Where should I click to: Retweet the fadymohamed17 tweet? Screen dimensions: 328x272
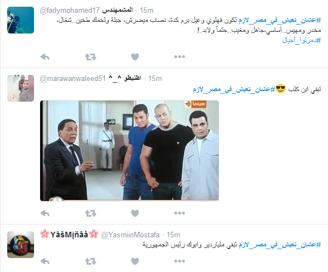click(90, 57)
